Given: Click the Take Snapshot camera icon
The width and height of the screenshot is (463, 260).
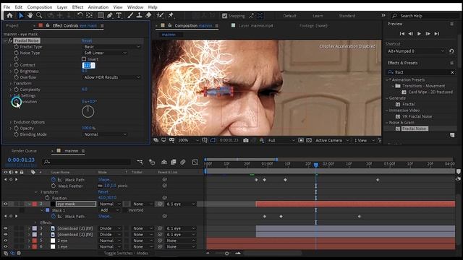Looking at the screenshot, I should [x=246, y=140].
